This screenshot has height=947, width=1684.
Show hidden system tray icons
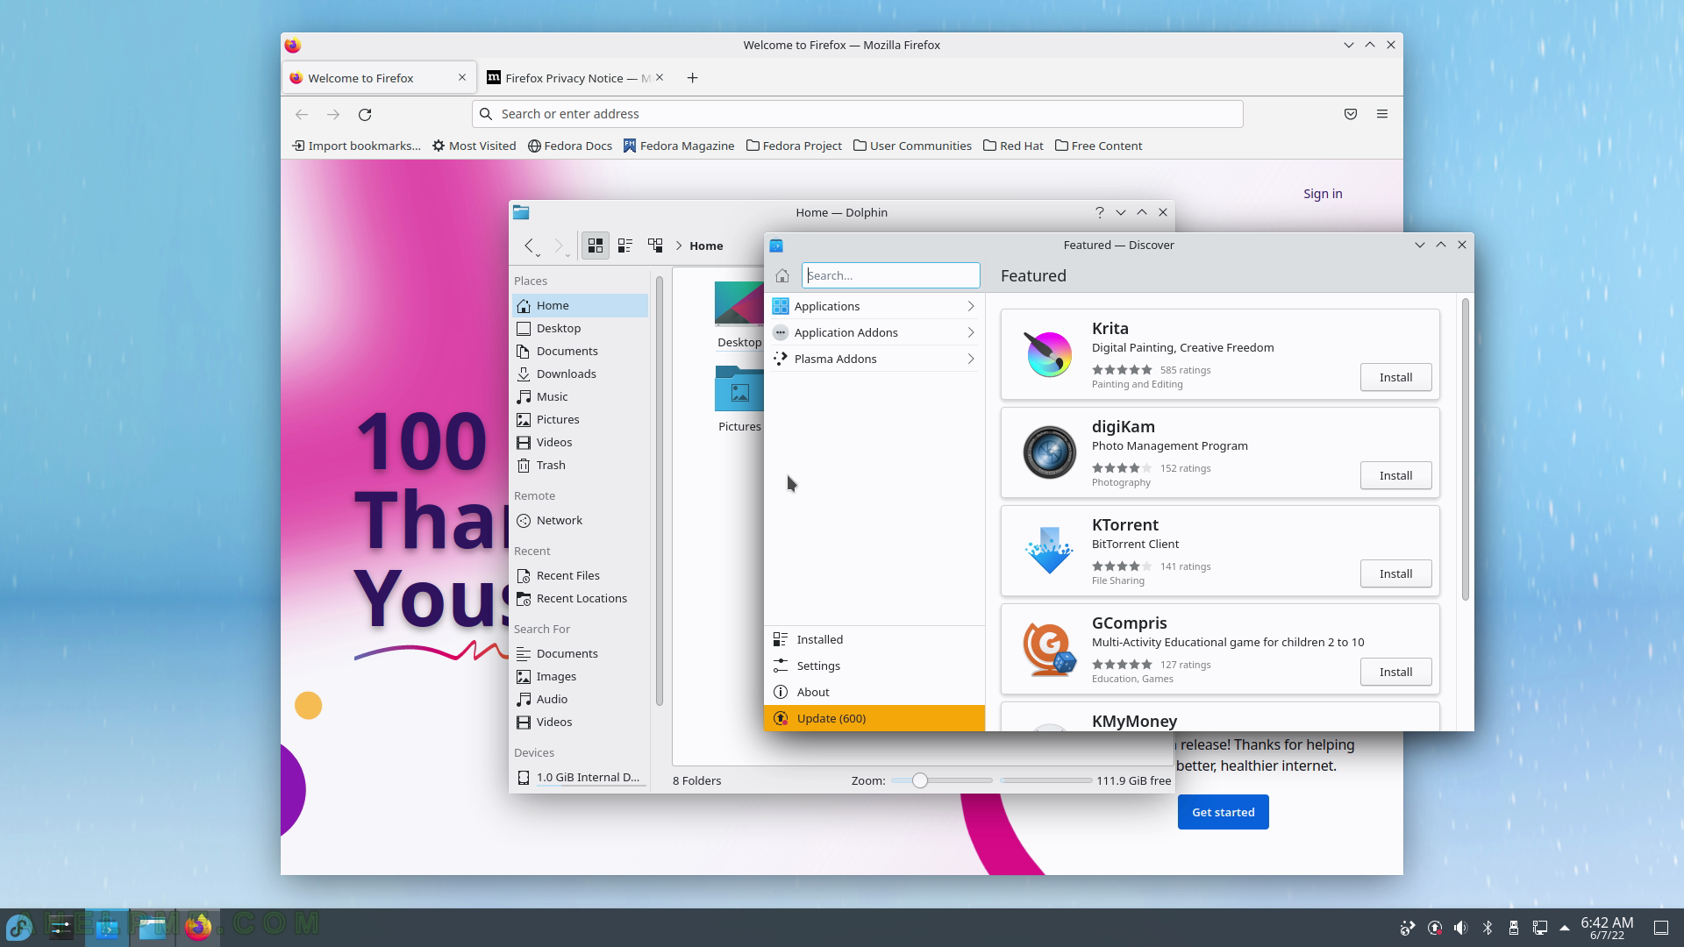(1565, 928)
